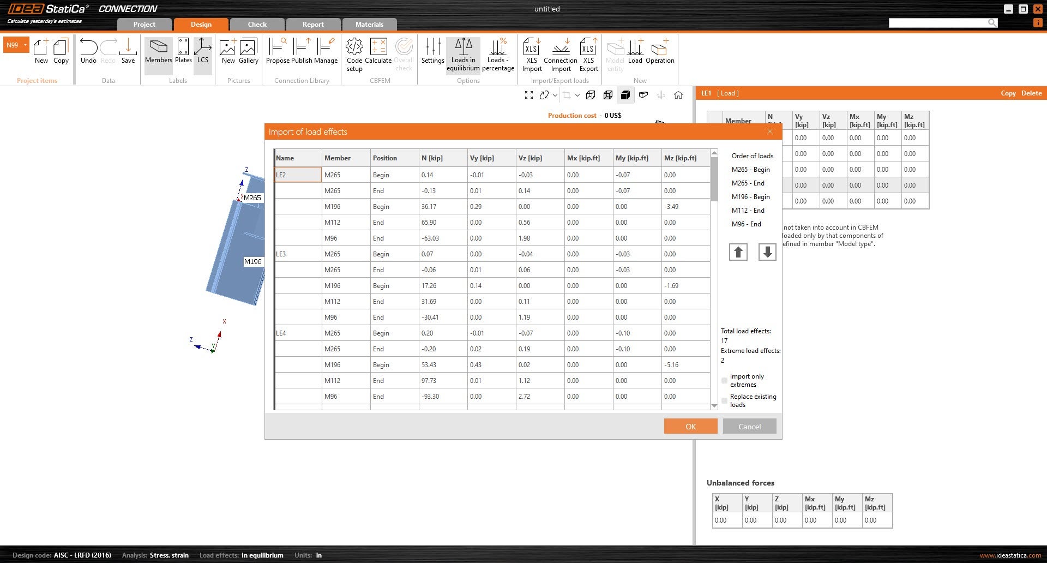1047x563 pixels.
Task: Toggle the Loads - percentage option
Action: 498,53
